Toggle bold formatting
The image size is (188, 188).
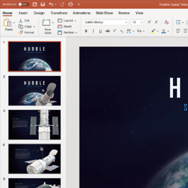pos(86,31)
